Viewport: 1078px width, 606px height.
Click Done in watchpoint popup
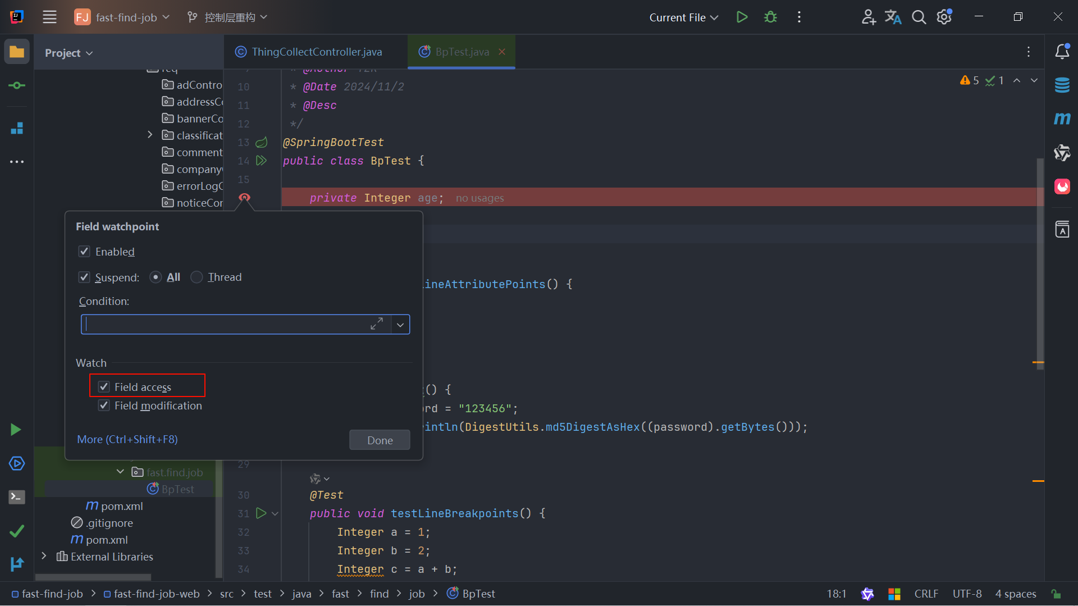pos(380,440)
